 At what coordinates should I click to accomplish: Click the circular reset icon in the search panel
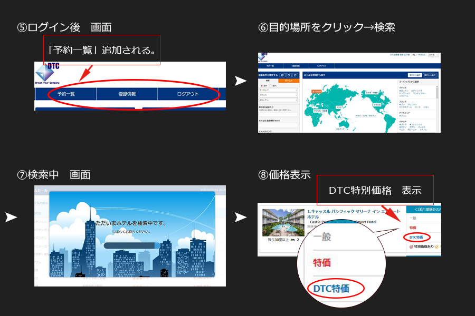[289, 75]
